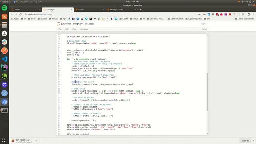Viewport: 256px width, 144px height.
Task: Open Terminal from the dock
Action: [x=4, y=110]
